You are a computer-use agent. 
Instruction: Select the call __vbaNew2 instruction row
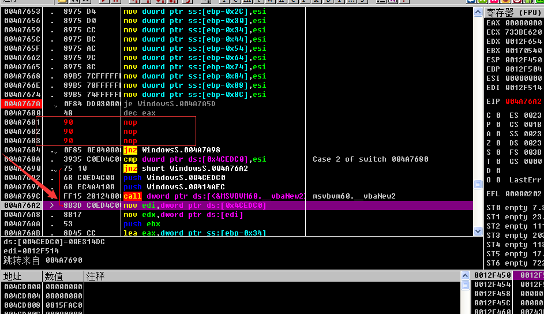coord(213,196)
